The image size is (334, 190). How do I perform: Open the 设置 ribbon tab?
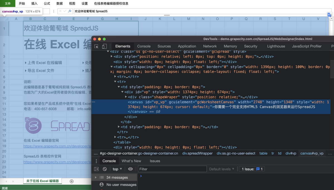coord(85,4)
